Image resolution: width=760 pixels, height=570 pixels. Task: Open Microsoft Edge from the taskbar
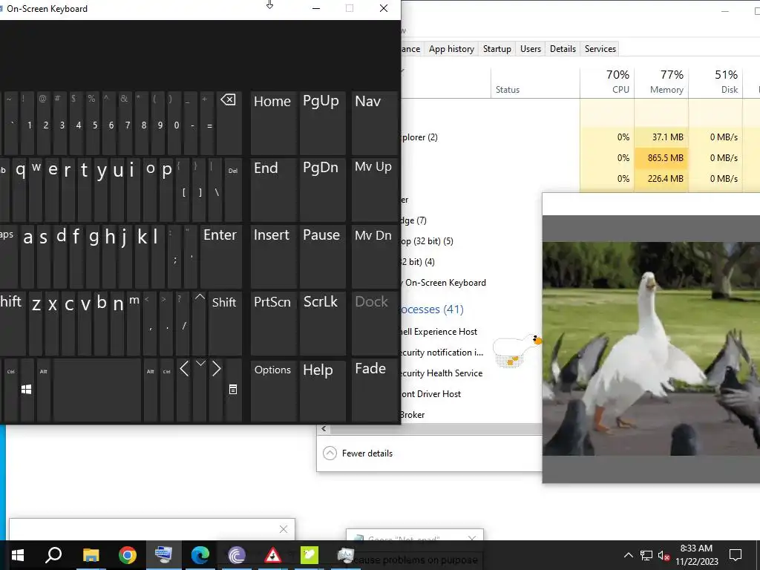tap(200, 555)
